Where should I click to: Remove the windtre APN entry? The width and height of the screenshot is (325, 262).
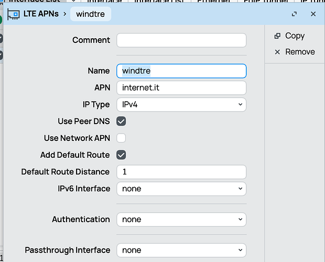point(295,52)
